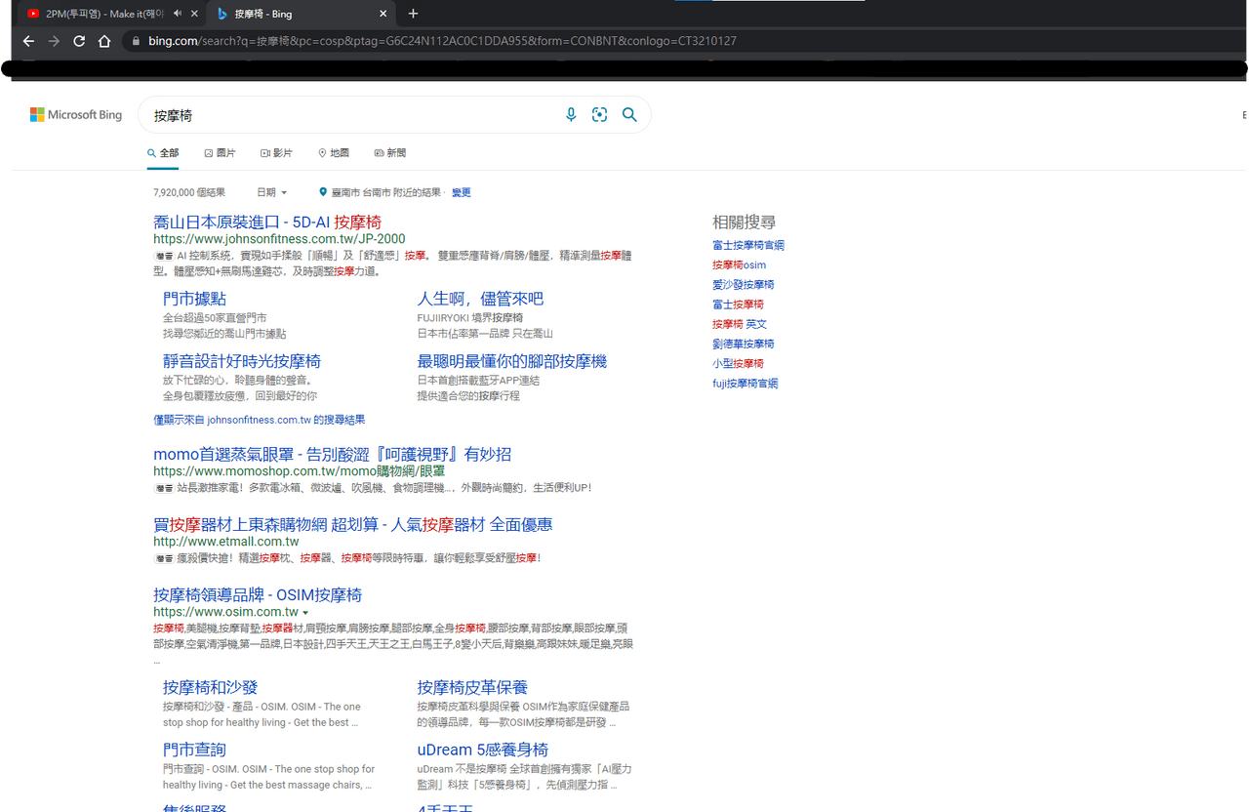Focus the Bing search box containing 按摩椅
Viewport: 1249px width, 812px height.
click(351, 115)
